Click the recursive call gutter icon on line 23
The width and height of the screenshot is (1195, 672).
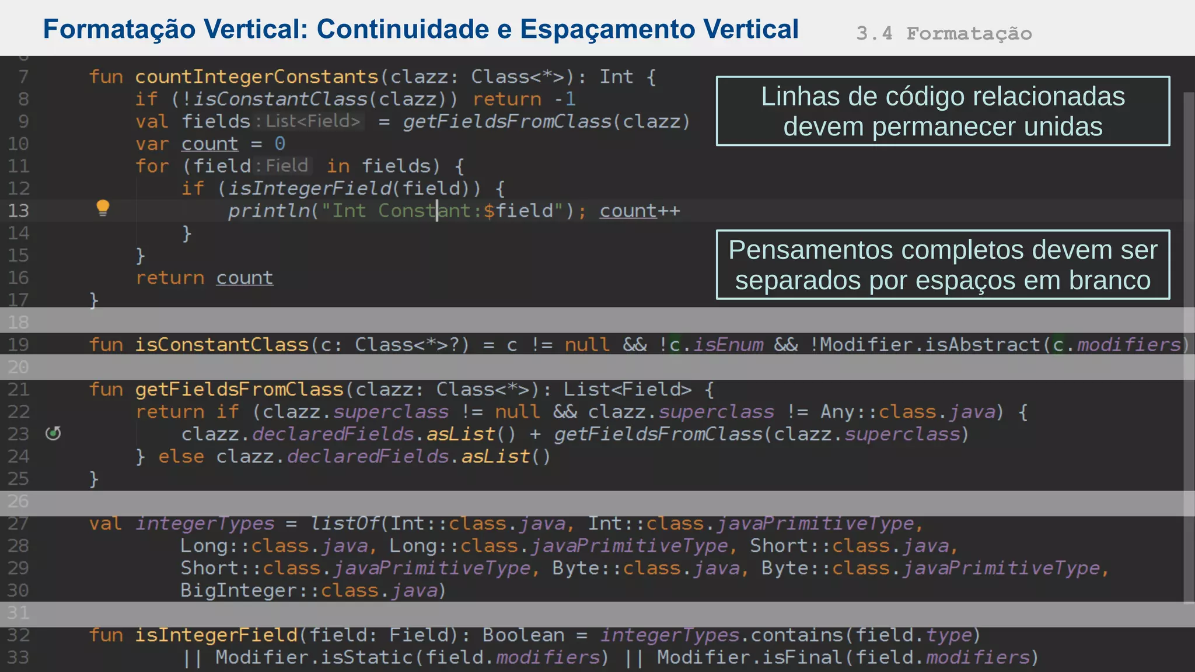pos(53,433)
